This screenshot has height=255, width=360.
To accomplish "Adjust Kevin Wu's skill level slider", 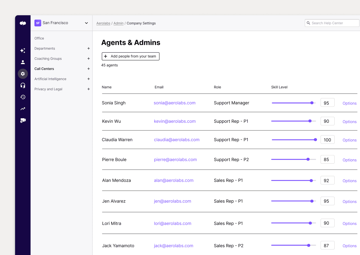I will click(310, 121).
